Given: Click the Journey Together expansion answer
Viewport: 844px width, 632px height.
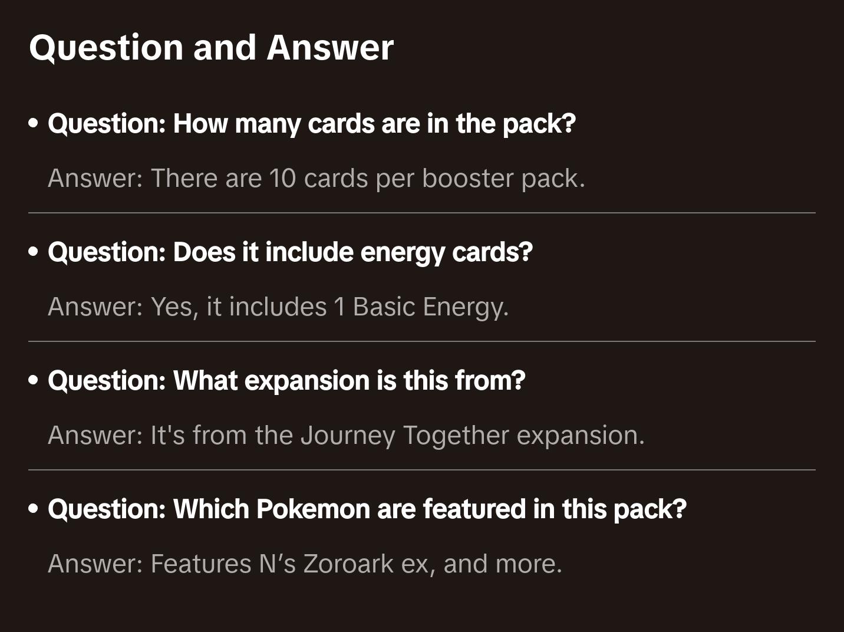Looking at the screenshot, I should 346,435.
